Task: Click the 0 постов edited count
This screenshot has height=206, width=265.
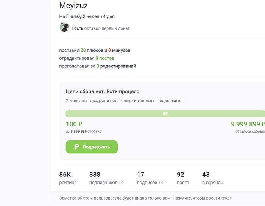Action: (105, 58)
